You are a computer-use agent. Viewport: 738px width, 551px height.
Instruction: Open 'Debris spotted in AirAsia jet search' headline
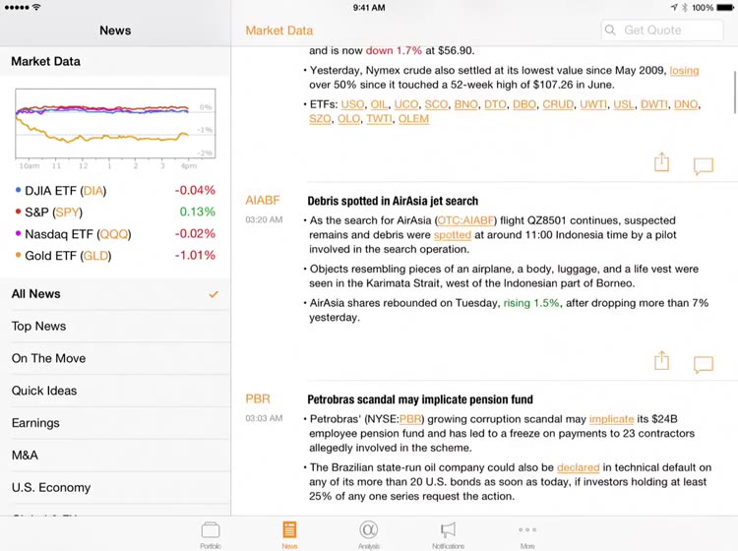coord(393,201)
